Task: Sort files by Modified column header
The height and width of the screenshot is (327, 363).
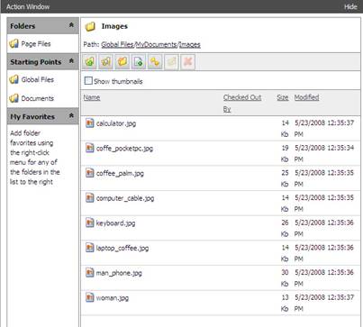Action: [306, 97]
